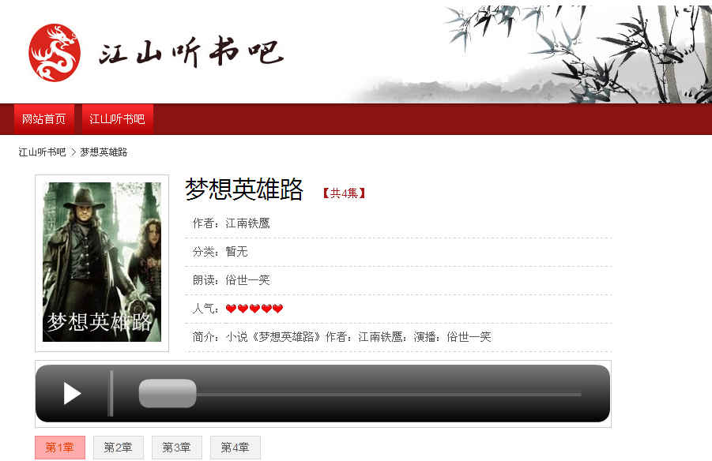Click the audio progress slider handle

click(x=168, y=393)
